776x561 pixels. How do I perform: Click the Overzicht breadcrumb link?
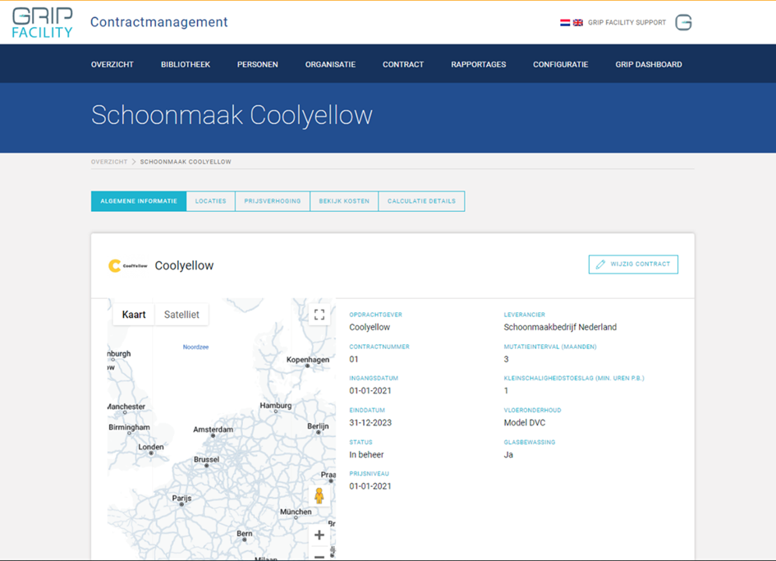click(109, 162)
